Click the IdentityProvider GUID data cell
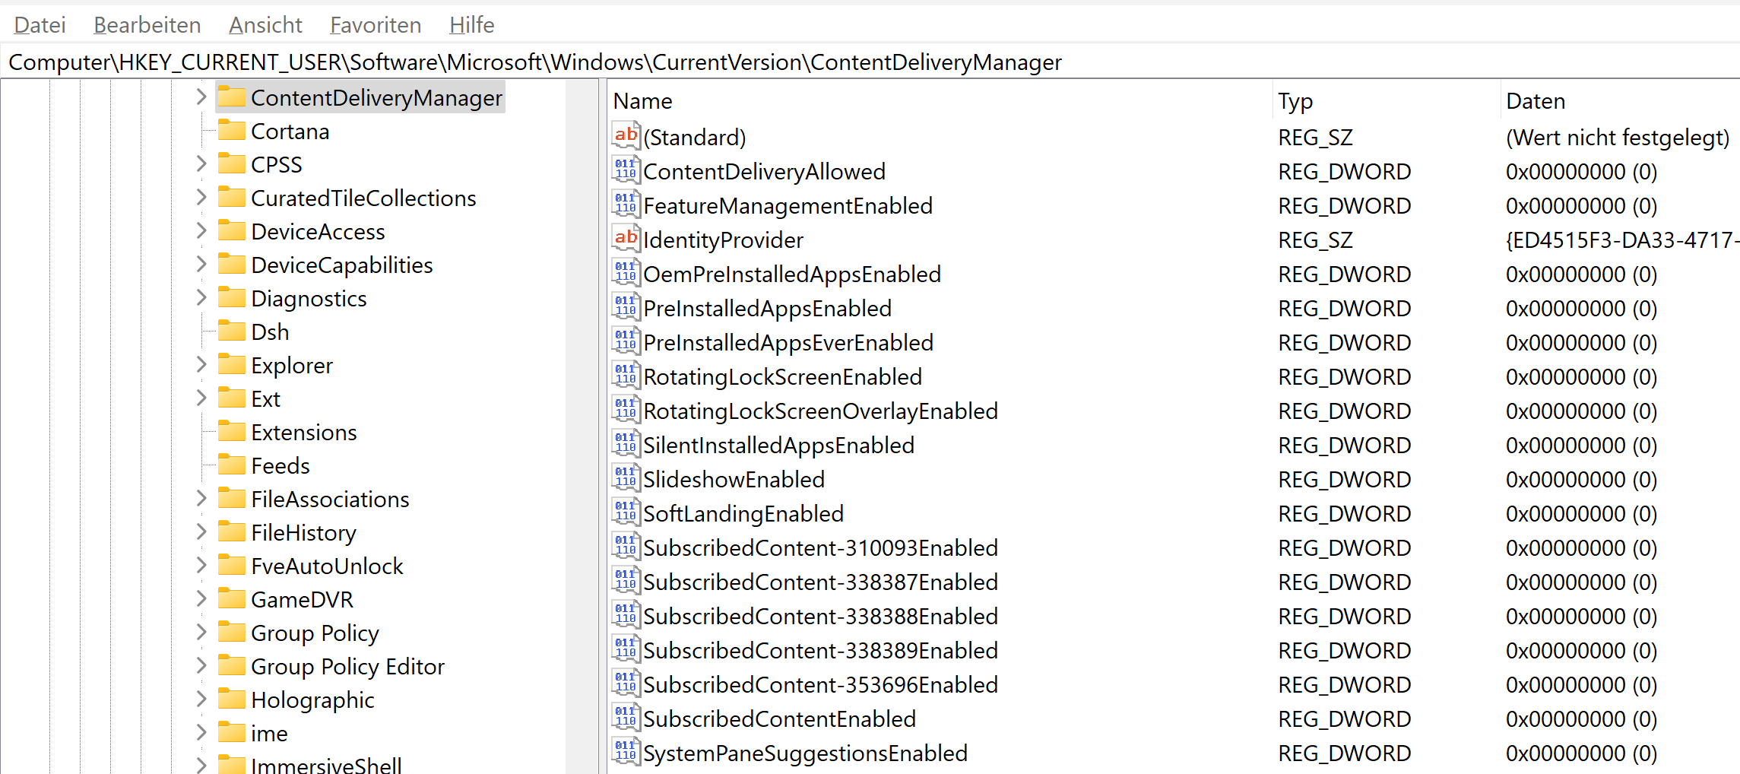 coord(1622,239)
